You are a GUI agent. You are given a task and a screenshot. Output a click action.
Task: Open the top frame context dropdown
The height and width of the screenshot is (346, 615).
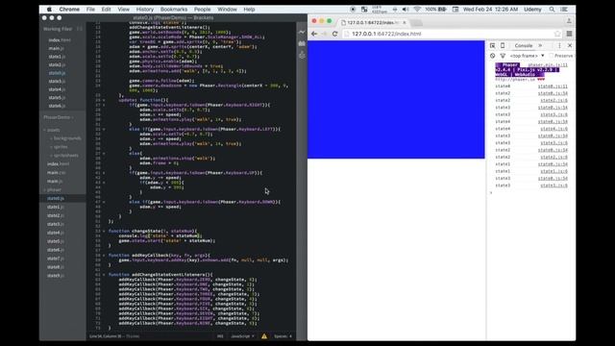tap(527, 56)
